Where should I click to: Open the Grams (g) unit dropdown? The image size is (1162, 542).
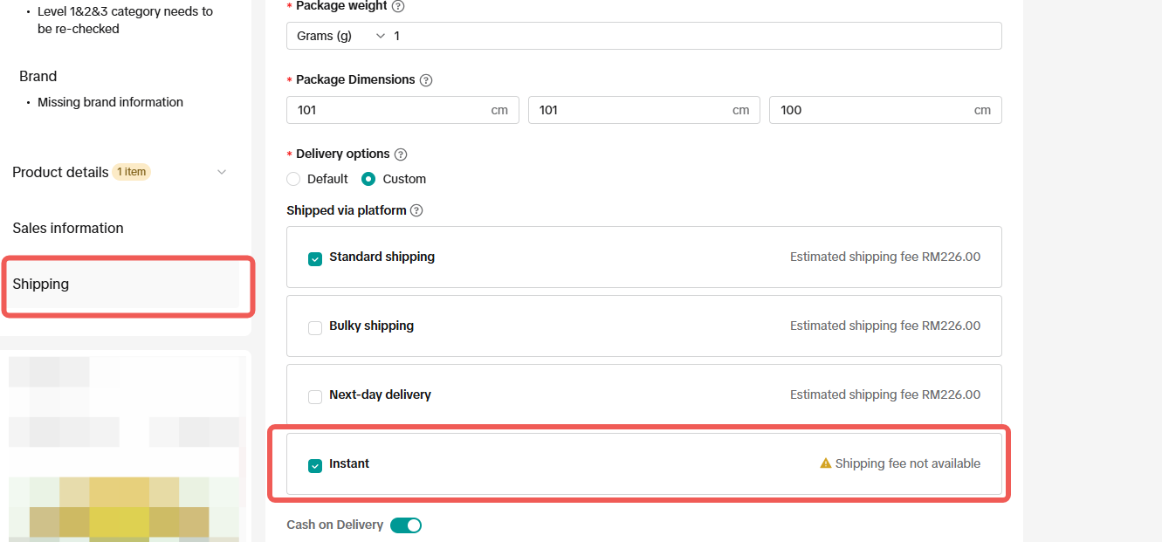pyautogui.click(x=340, y=36)
